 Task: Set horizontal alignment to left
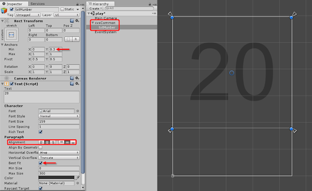click(41, 142)
